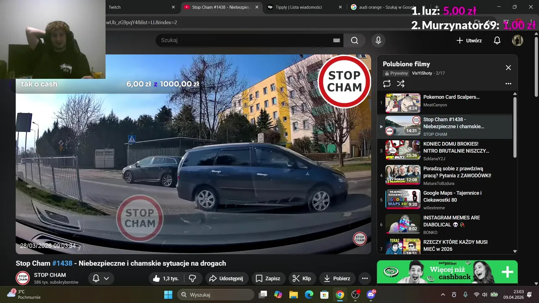
Task: Open Wi-Fi network tray icon
Action: pyautogui.click(x=476, y=295)
